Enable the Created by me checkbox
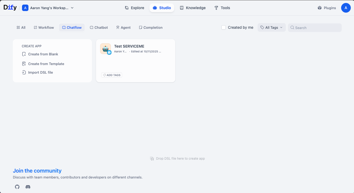 [224, 27]
